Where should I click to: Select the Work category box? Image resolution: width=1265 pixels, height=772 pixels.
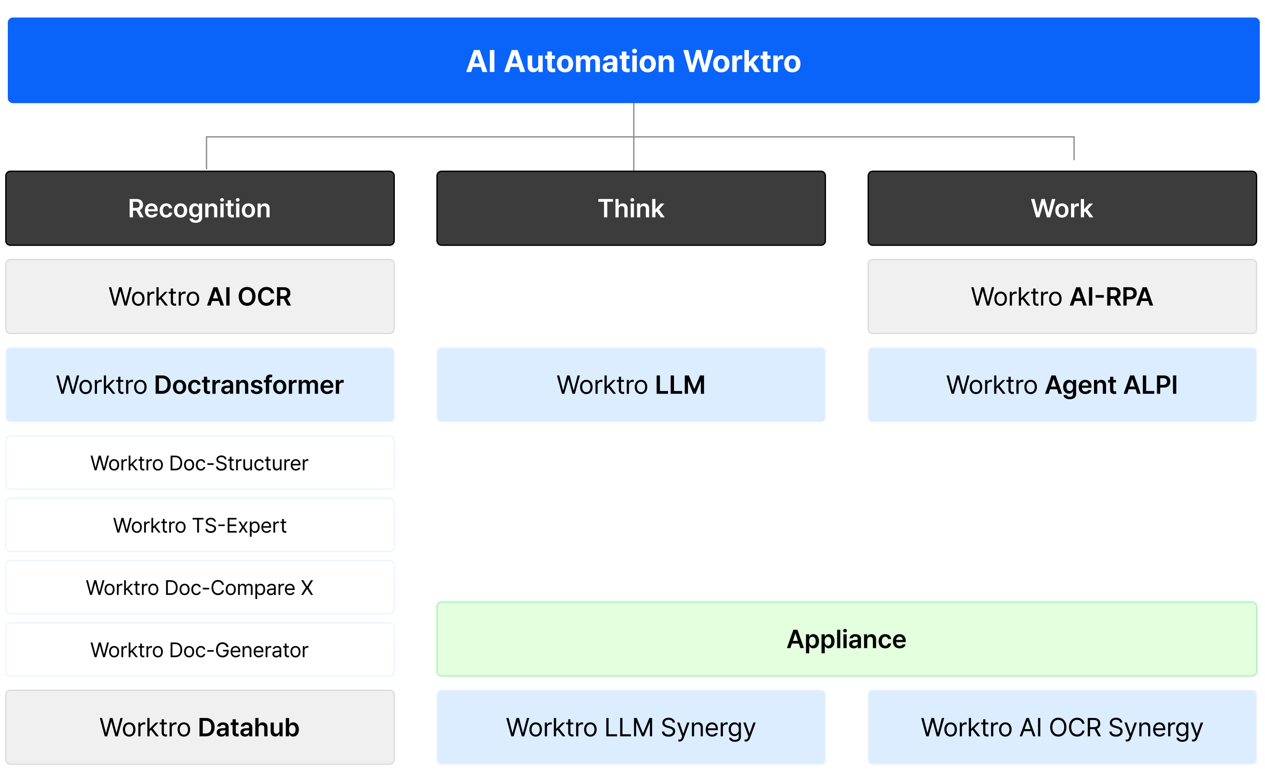1062,208
